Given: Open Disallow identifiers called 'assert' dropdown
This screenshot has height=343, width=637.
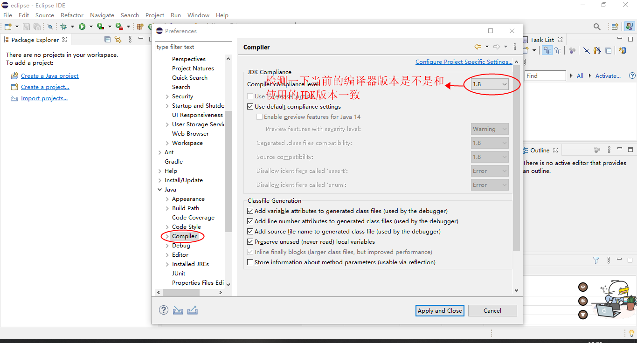Looking at the screenshot, I should pos(490,171).
